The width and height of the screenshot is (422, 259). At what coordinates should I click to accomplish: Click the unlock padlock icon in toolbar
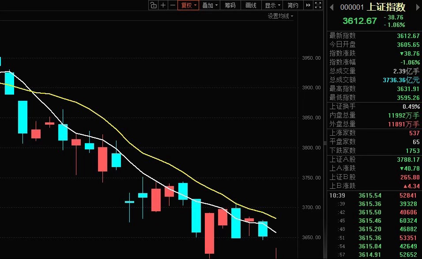[154, 5]
